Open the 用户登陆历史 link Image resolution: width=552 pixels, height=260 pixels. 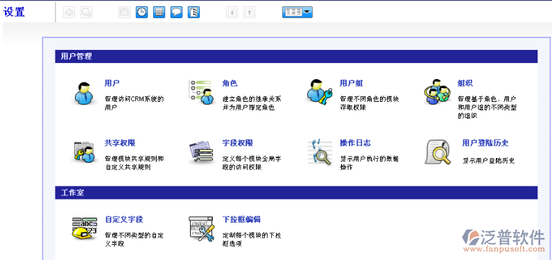tap(485, 144)
